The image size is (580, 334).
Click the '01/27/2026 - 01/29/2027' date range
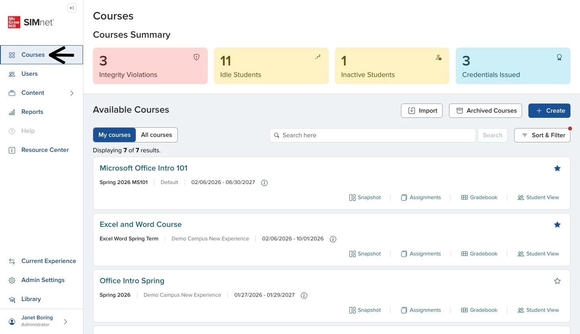(264, 295)
